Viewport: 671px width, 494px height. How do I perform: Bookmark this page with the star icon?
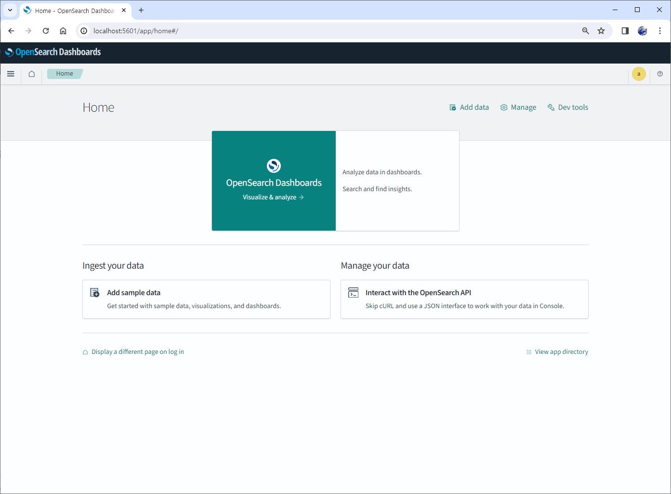click(601, 31)
